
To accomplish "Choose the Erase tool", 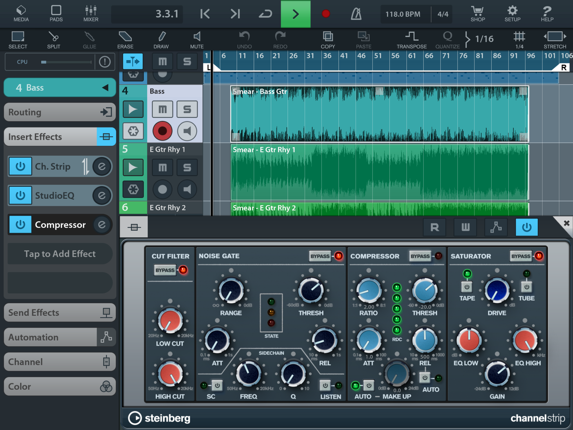I will coord(125,40).
